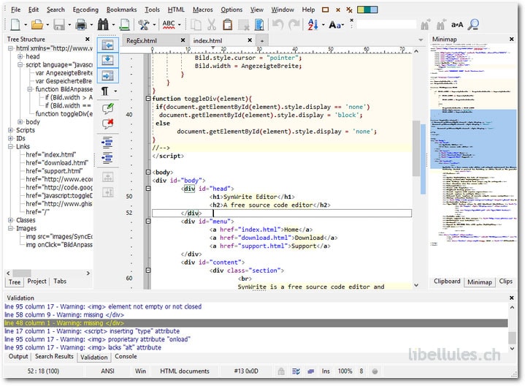Click the A-Z sort icon

pos(313,24)
